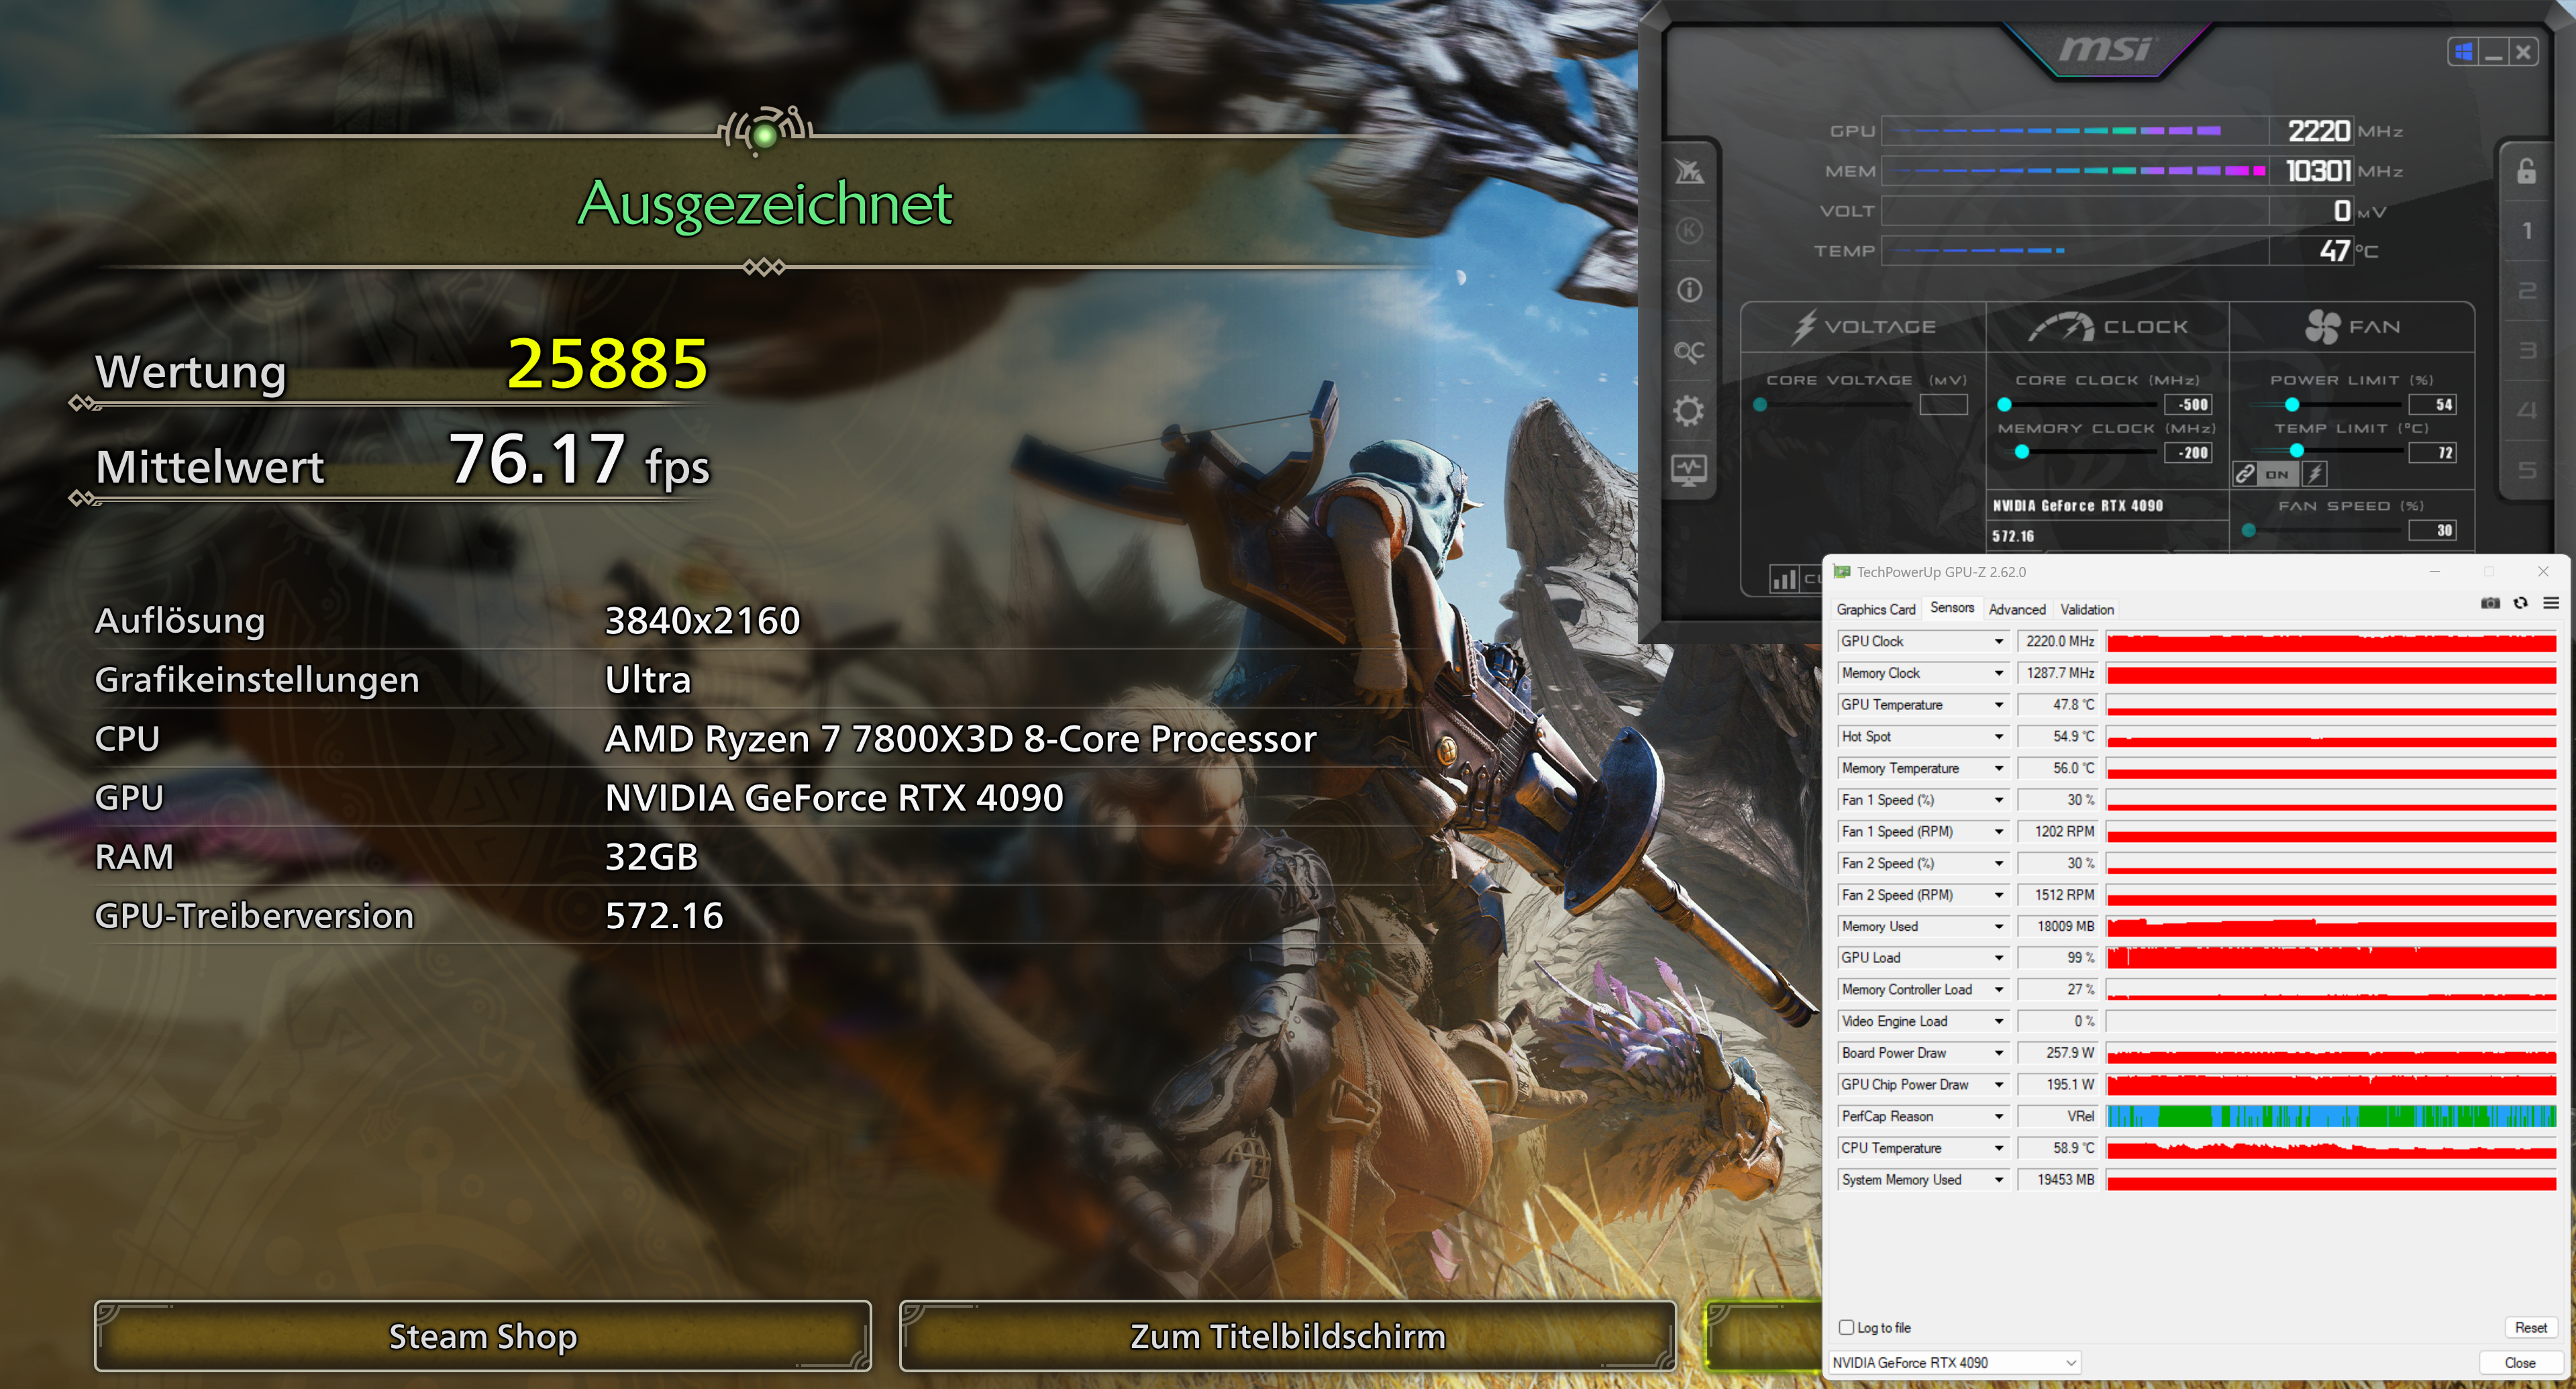Open the PerfCap Reason sensor dropdown

(1998, 1117)
